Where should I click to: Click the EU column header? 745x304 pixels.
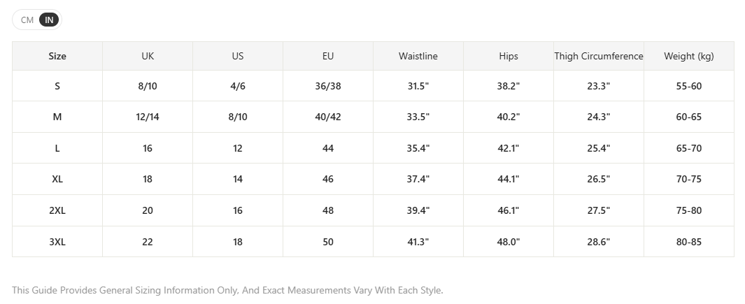pos(328,56)
